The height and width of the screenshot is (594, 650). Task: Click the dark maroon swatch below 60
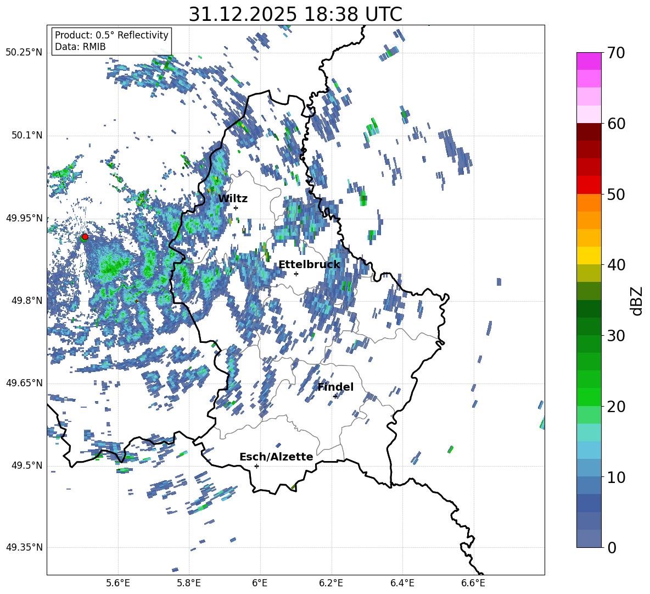coord(589,132)
